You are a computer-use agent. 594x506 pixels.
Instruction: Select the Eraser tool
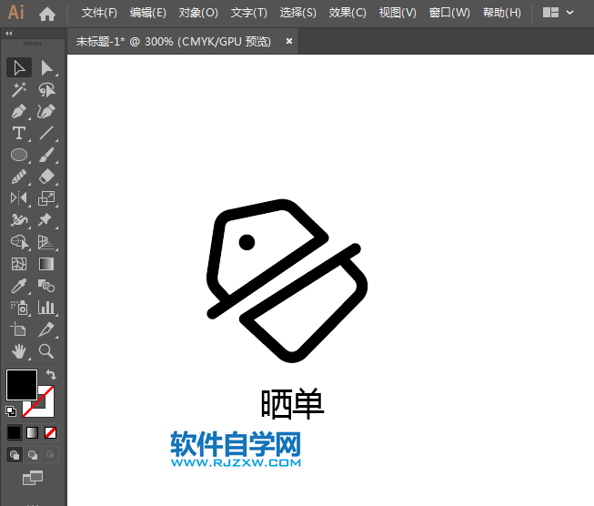tap(46, 177)
